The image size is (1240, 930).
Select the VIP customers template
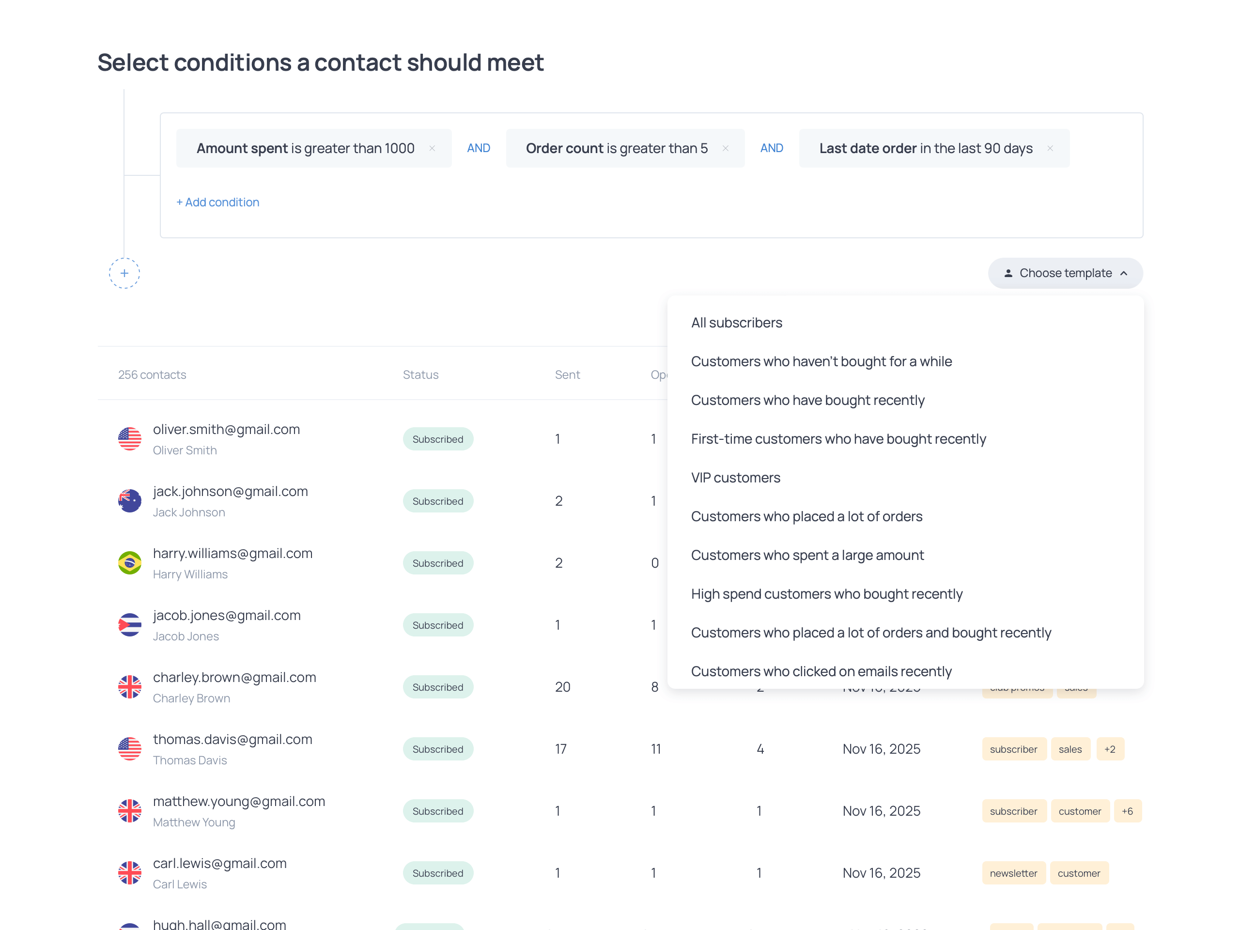735,478
